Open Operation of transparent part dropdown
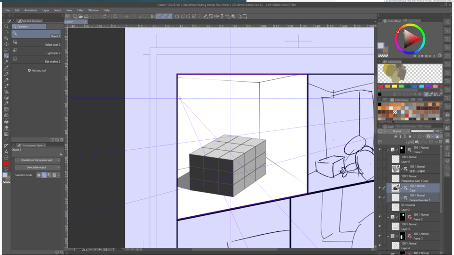The height and width of the screenshot is (255, 454). [38, 160]
